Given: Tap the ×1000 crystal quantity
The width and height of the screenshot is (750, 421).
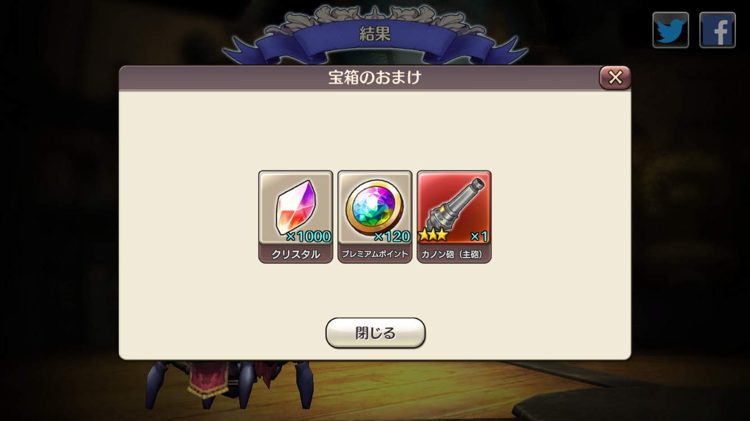Looking at the screenshot, I should [309, 236].
